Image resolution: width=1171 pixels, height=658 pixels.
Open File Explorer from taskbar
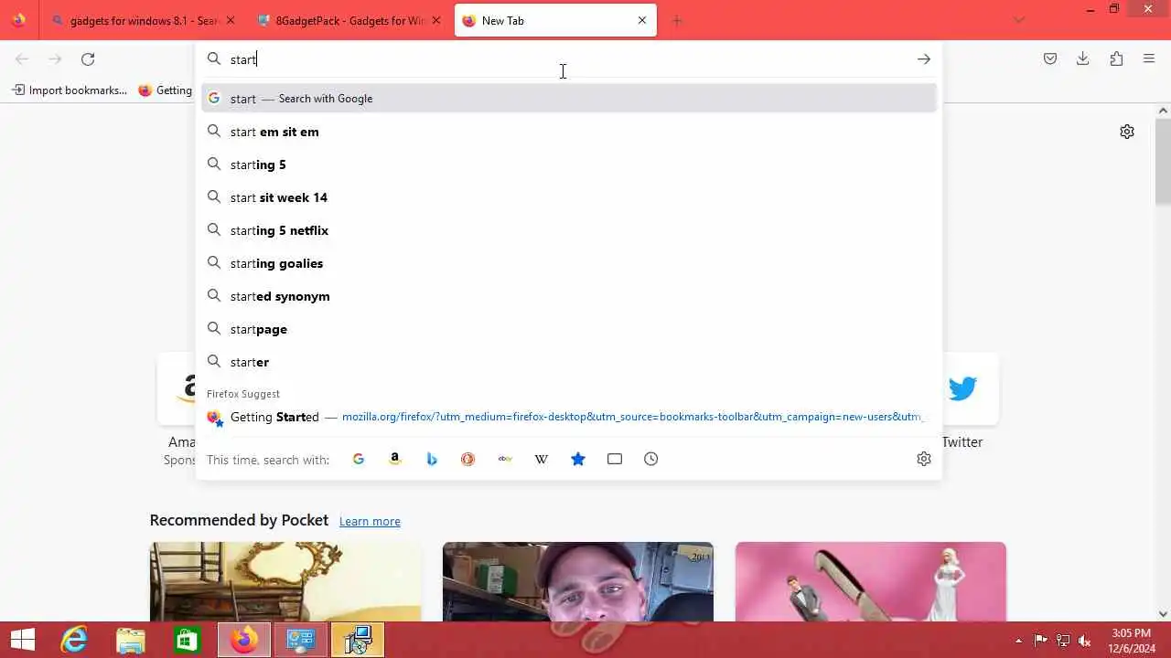tap(130, 640)
